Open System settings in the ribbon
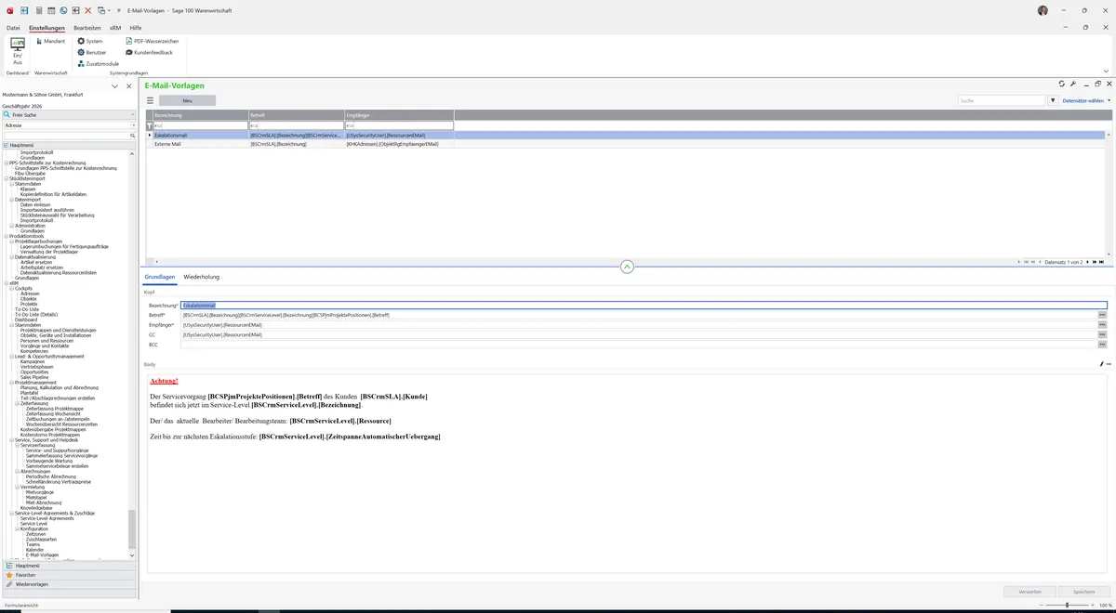1116x613 pixels. click(89, 41)
